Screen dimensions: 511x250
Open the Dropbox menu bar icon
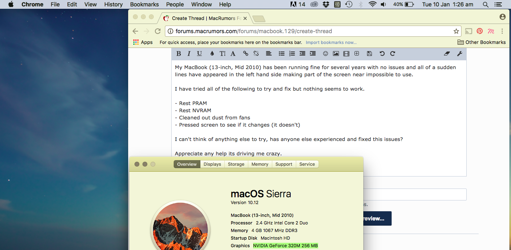click(x=326, y=4)
